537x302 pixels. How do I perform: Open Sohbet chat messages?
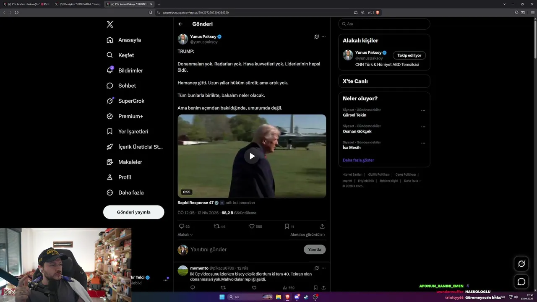[121, 86]
